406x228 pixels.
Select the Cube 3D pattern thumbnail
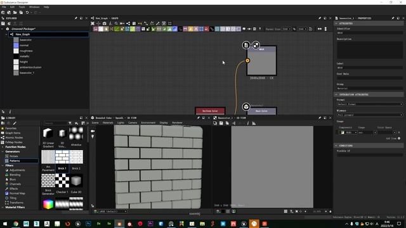tap(76, 180)
